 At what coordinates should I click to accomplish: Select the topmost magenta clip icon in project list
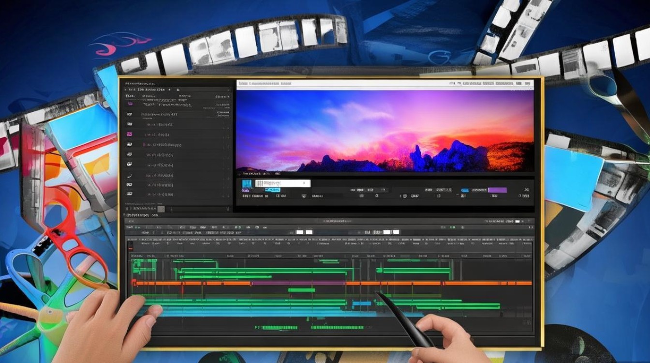130,104
